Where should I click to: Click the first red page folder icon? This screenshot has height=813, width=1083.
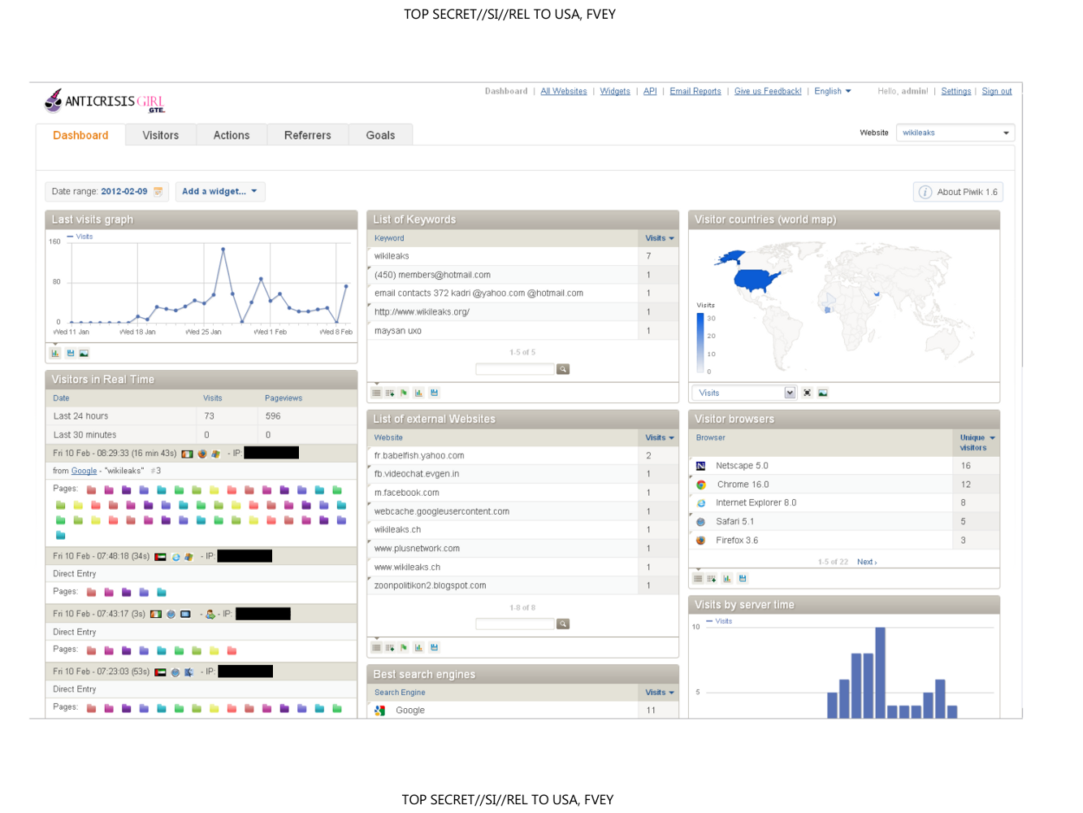click(x=92, y=490)
